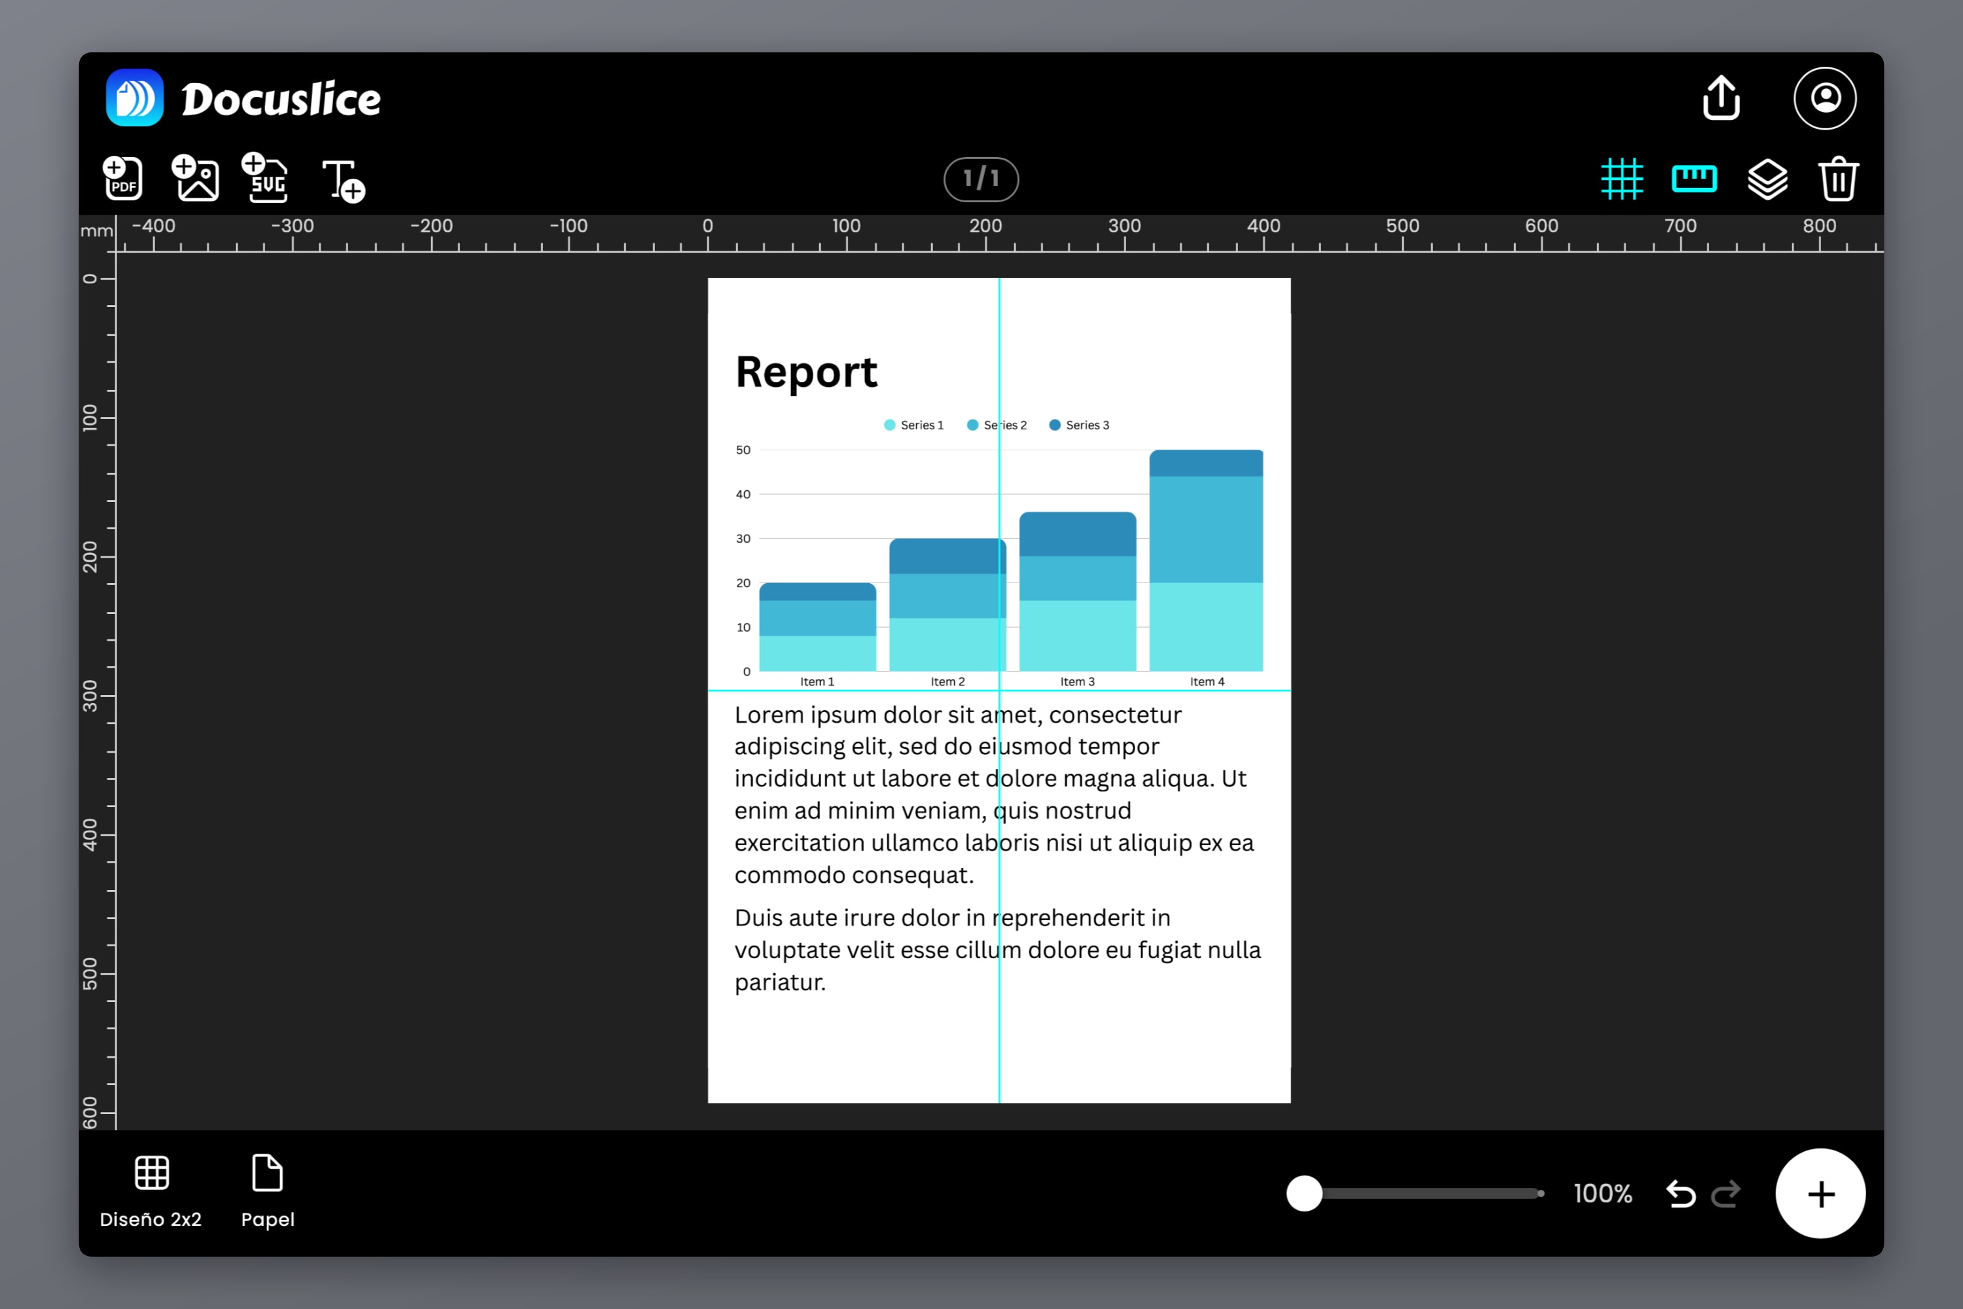Toggle the grid overlay icon
Viewport: 1963px width, 1309px height.
coord(1621,179)
